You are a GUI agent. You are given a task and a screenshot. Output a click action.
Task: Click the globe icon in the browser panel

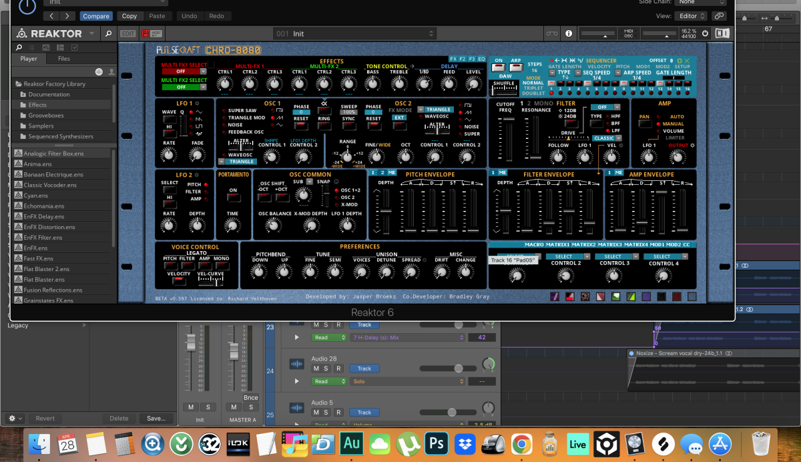click(x=99, y=71)
